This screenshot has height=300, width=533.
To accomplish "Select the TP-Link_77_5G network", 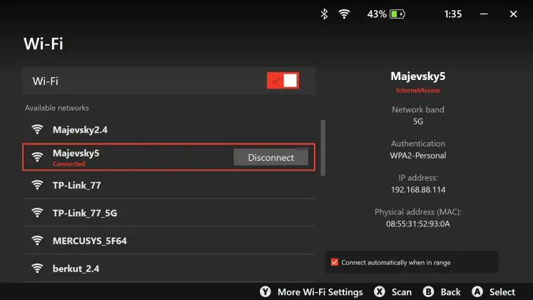I will click(168, 213).
